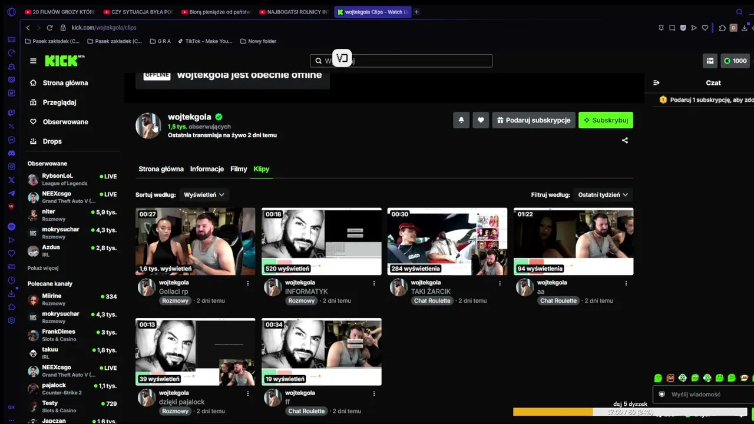Open the three-dot menu for Gollaci rp clip
The height and width of the screenshot is (424, 754).
[x=248, y=283]
